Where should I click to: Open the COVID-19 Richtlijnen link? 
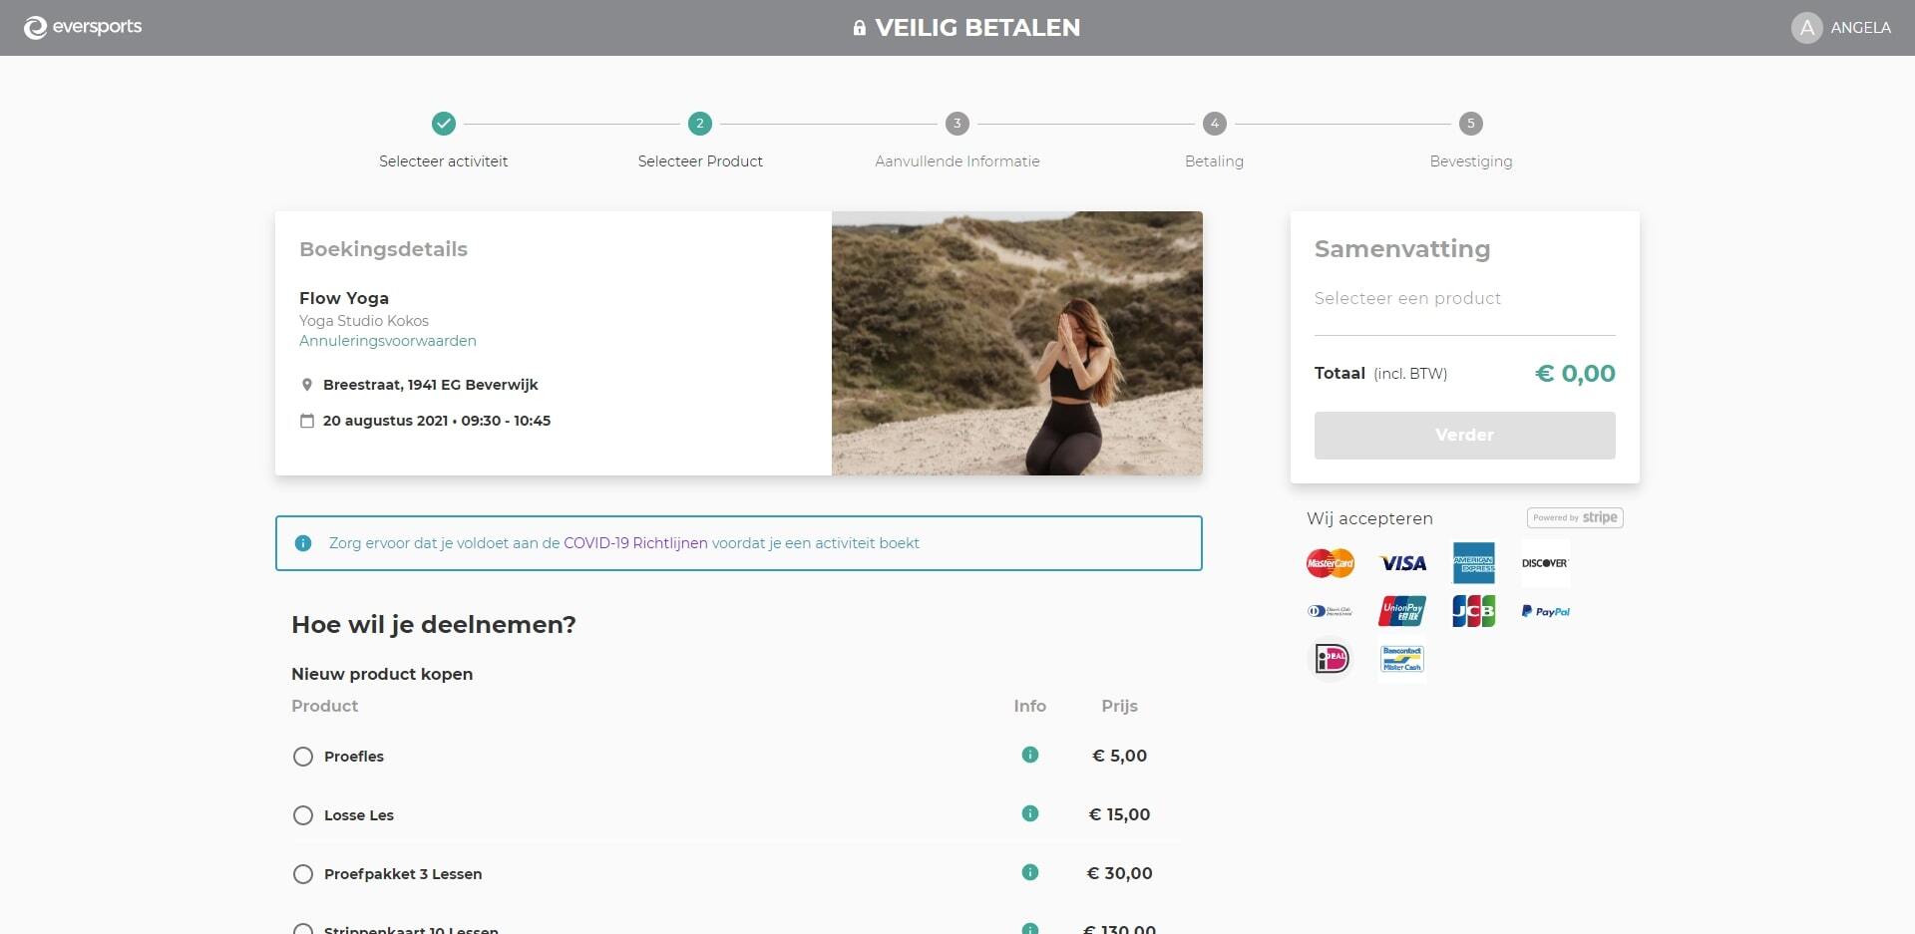635,543
